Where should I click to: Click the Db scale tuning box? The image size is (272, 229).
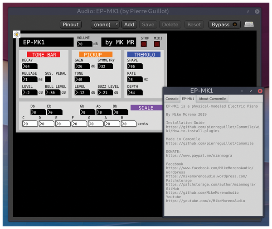click(x=38, y=112)
